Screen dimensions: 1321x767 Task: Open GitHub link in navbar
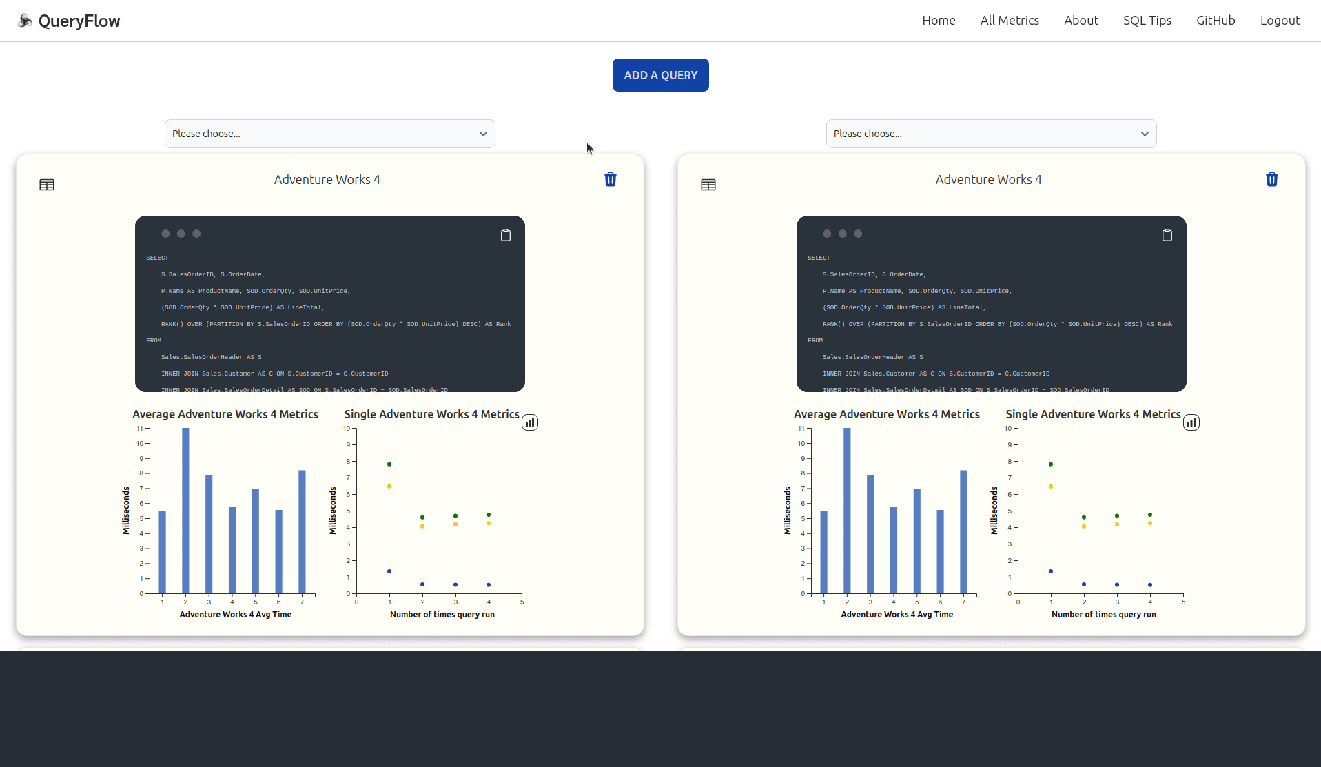1216,21
